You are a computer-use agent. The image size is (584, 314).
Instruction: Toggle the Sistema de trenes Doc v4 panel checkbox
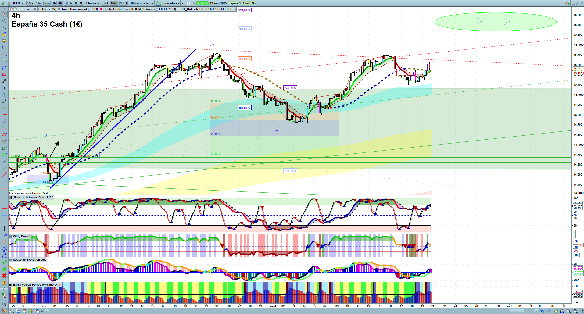coord(11,198)
